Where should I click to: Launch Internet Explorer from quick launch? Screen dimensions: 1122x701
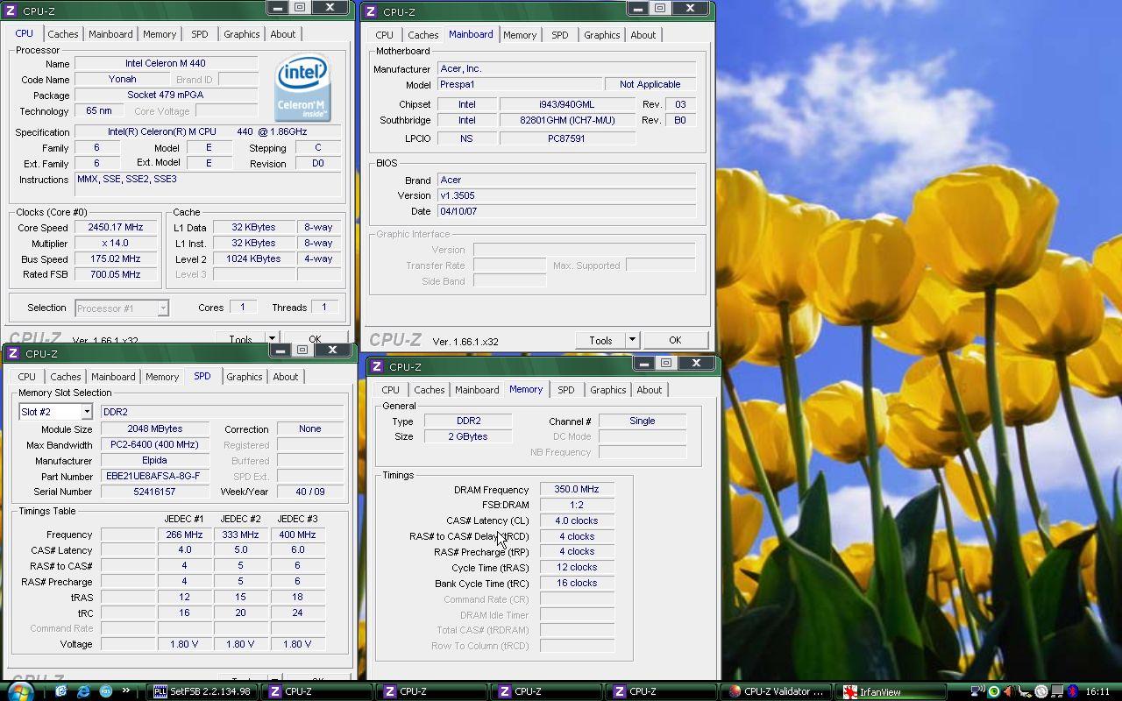(x=83, y=691)
